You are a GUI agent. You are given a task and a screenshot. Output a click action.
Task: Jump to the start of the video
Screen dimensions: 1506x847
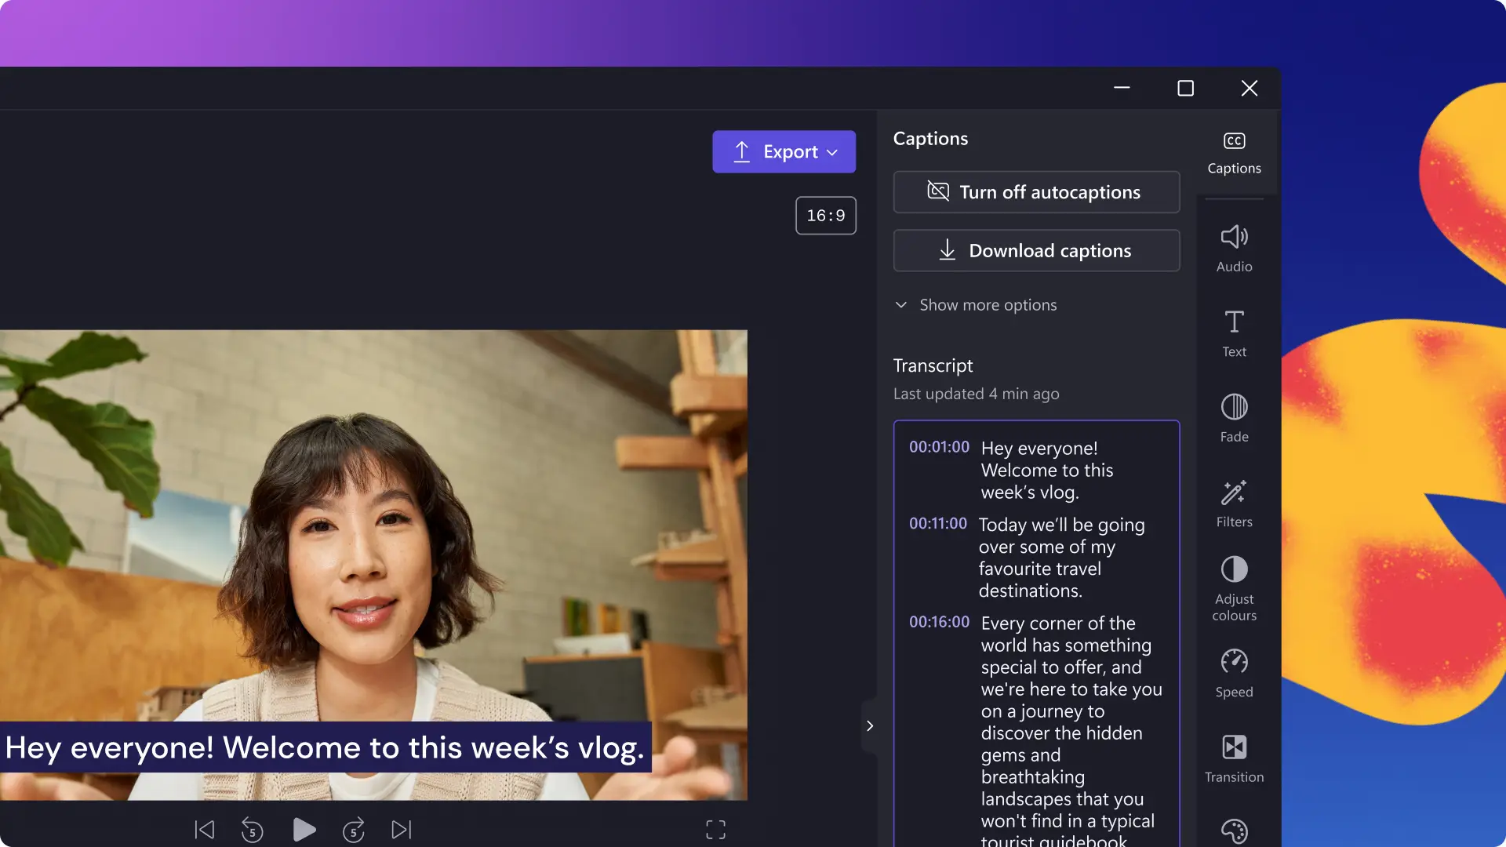203,829
